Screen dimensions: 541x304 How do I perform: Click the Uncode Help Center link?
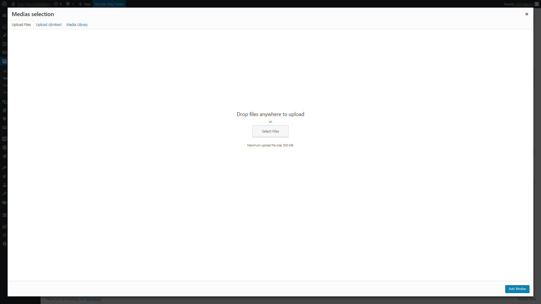coord(109,4)
